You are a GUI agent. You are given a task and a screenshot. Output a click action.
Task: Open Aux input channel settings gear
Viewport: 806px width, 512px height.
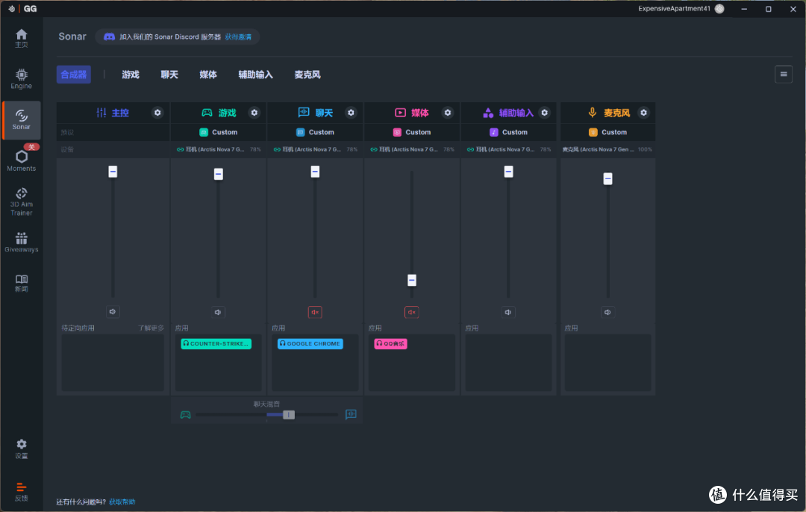[544, 113]
